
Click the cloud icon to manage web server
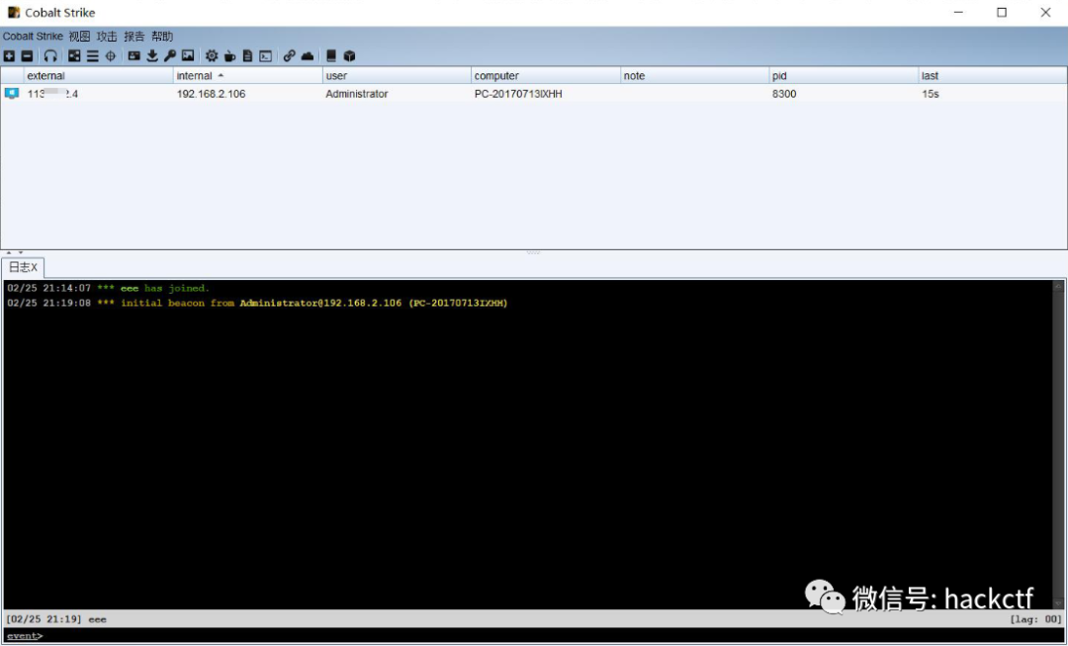(x=308, y=56)
